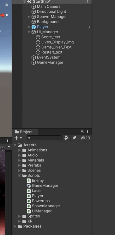Click the EventSystem cube icon
This screenshot has width=115, height=235.
pos(33,57)
